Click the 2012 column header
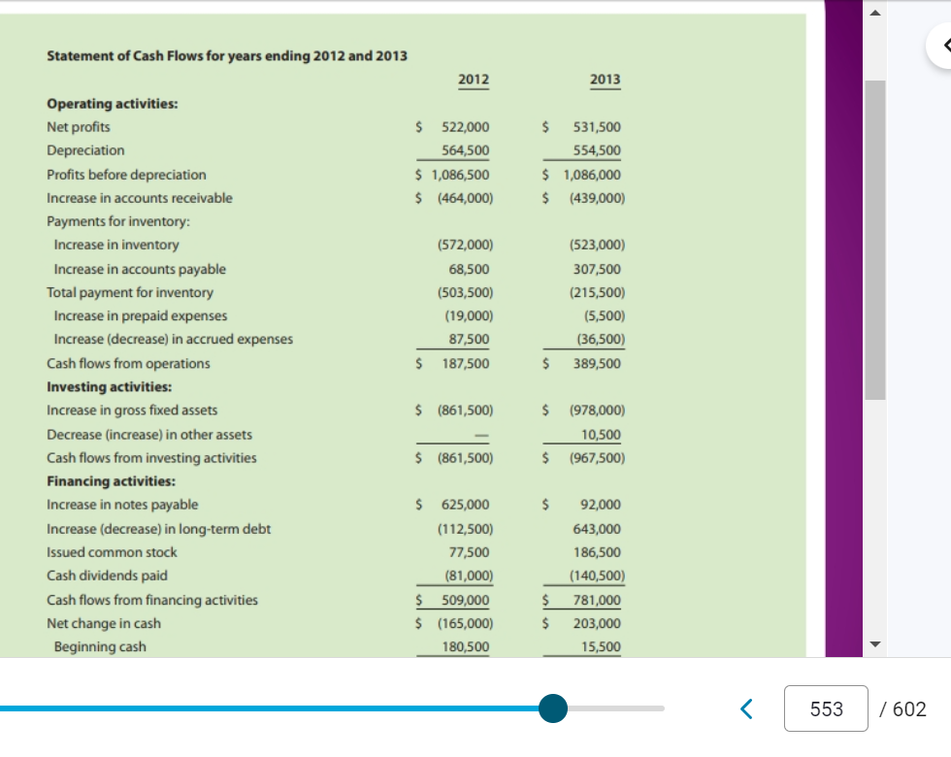Image resolution: width=951 pixels, height=757 pixels. coord(473,80)
